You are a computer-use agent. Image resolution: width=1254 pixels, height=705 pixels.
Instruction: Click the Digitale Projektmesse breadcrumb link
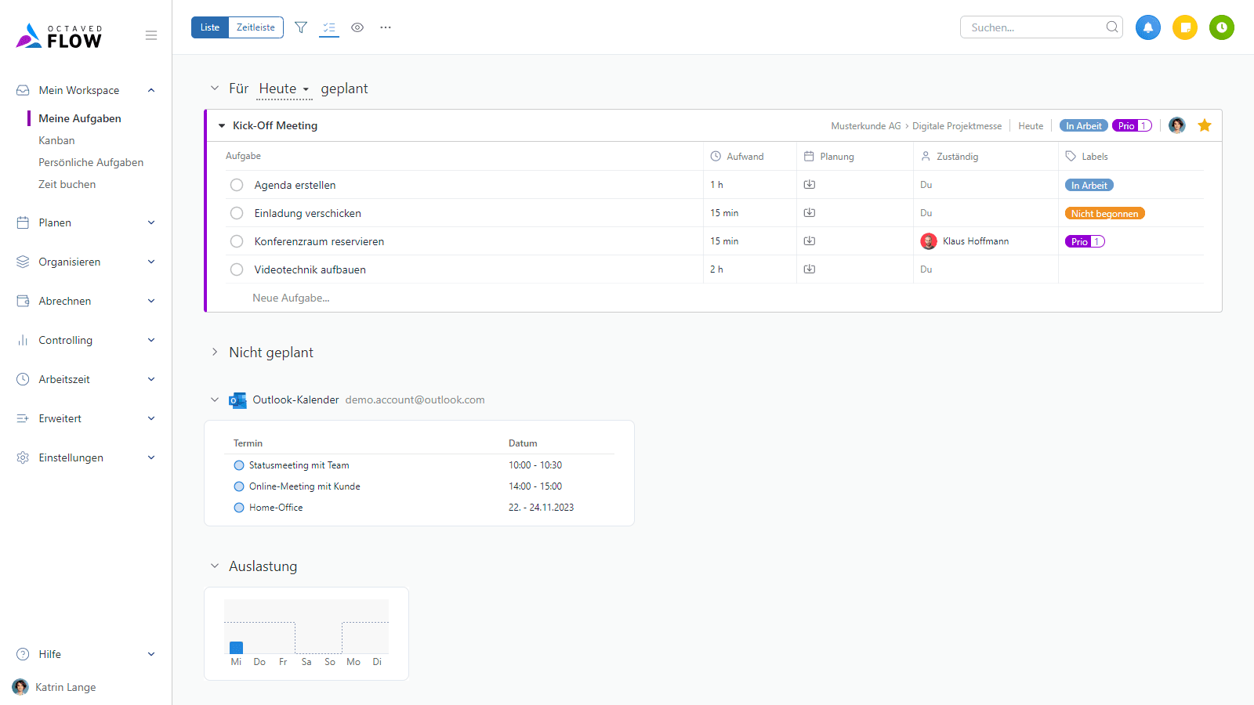956,126
